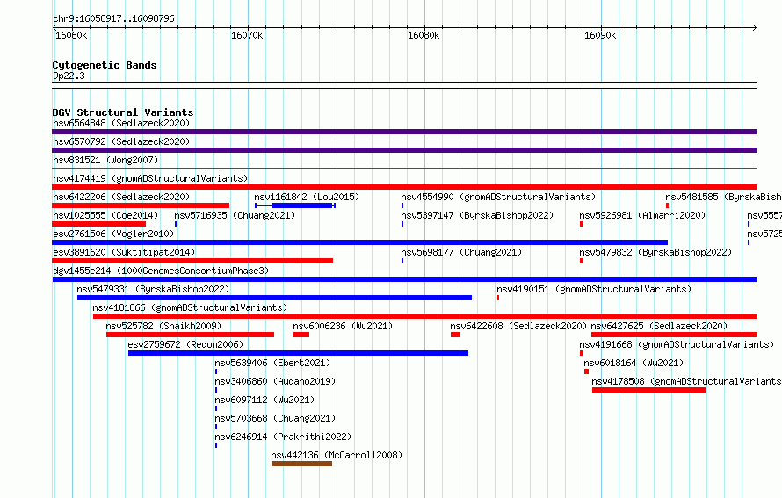Open nsv5639406 (Ebert2021) entry
The width and height of the screenshot is (782, 498).
tap(272, 363)
